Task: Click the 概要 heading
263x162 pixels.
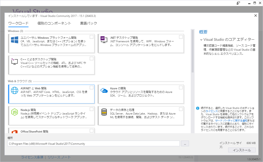Action: coord(203,32)
